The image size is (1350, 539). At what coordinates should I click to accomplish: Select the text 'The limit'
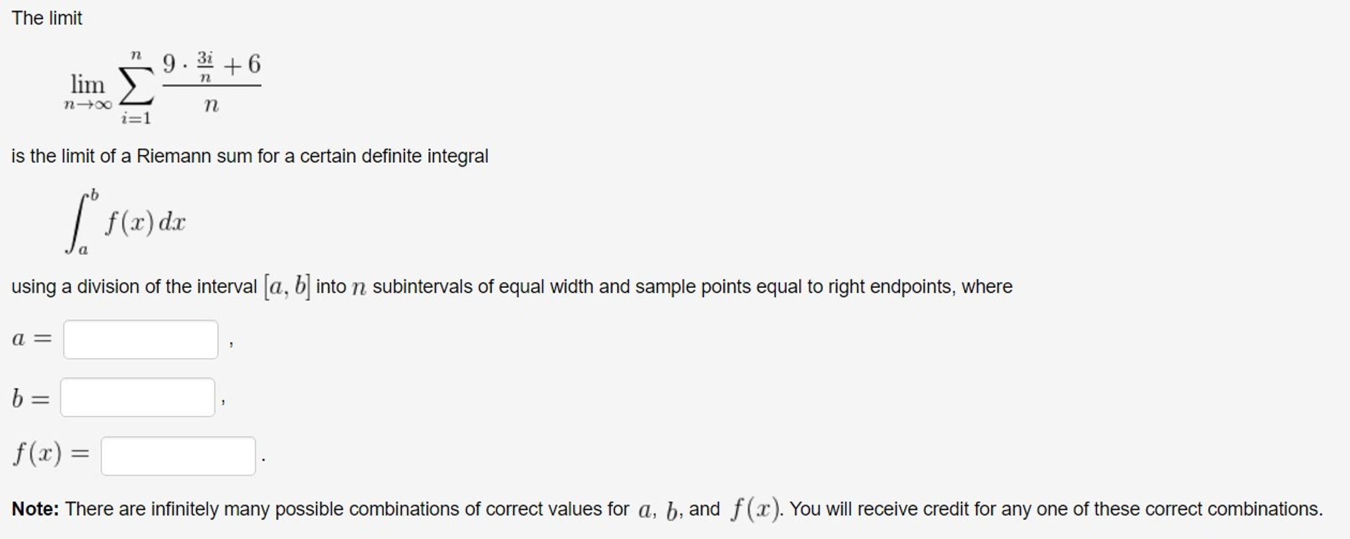point(46,18)
